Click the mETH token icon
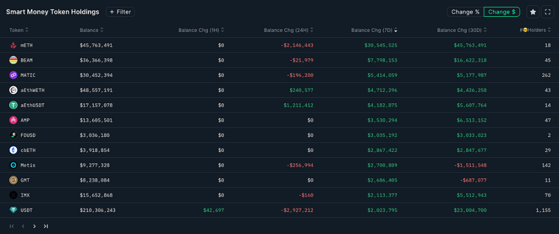The height and width of the screenshot is (234, 559). (x=13, y=45)
